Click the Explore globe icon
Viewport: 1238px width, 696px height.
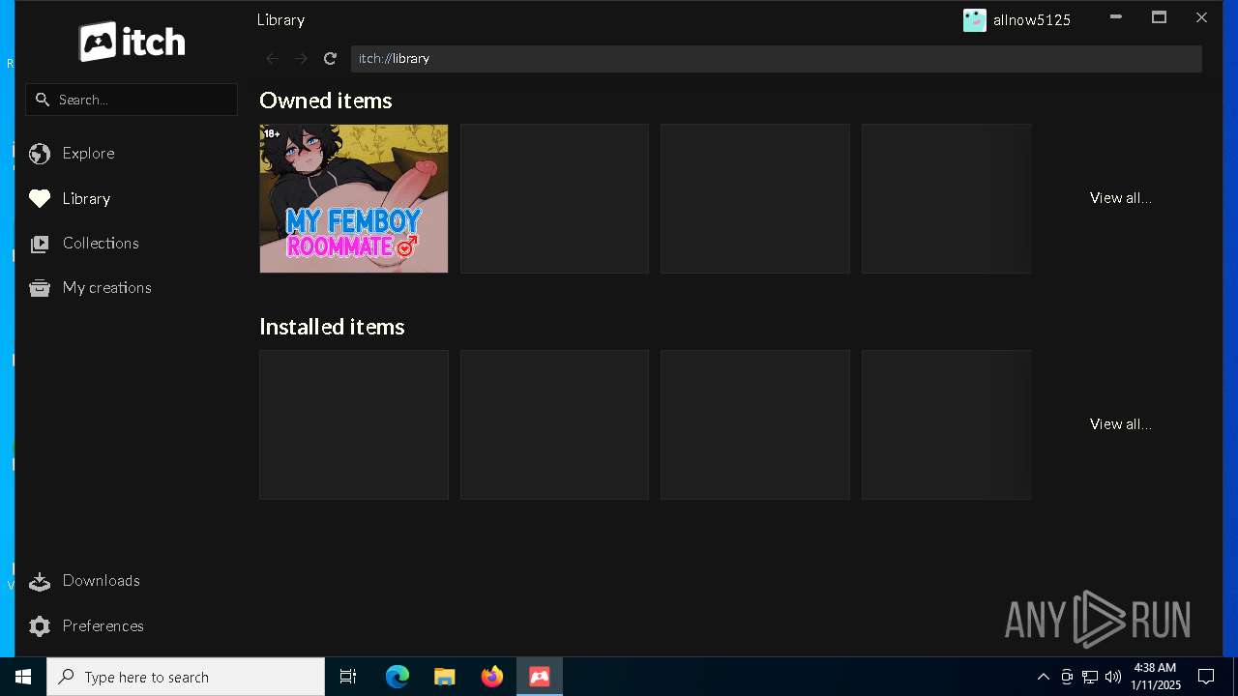[40, 154]
